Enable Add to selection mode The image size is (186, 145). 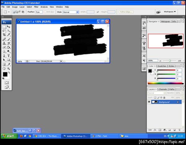[17, 12]
